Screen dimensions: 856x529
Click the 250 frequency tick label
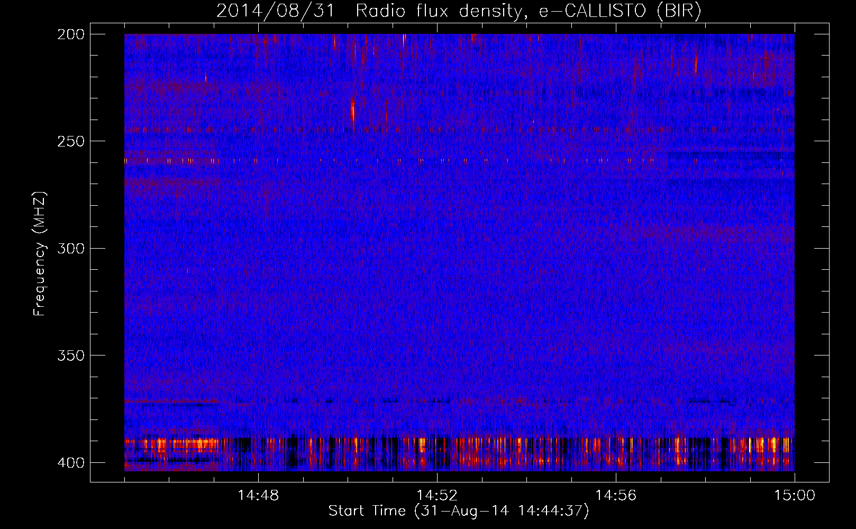click(71, 141)
